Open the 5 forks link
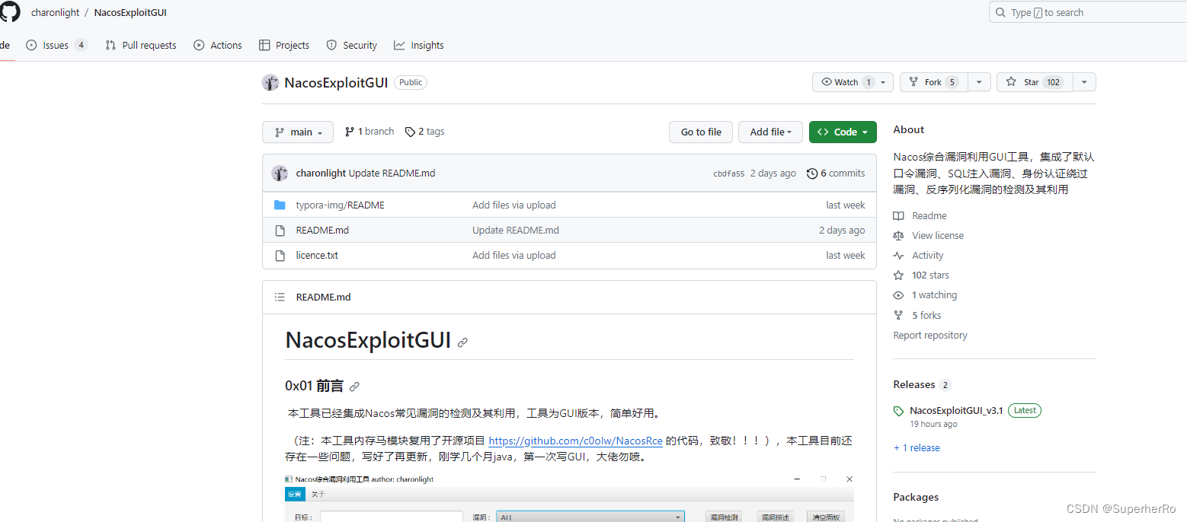Image resolution: width=1187 pixels, height=522 pixels. (x=917, y=315)
